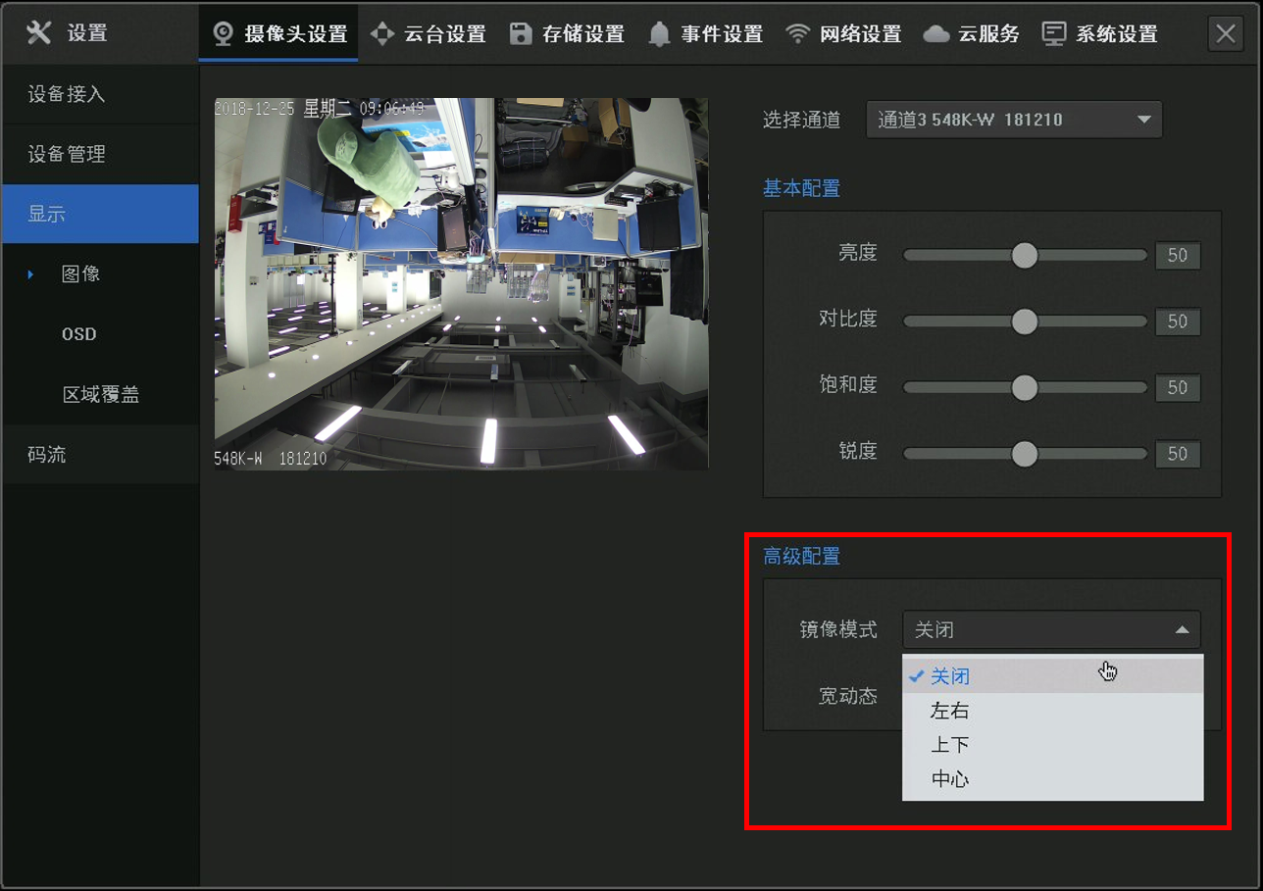Screen dimensions: 1263x891
Task: Click the system settings monitor icon
Action: pos(1054,34)
